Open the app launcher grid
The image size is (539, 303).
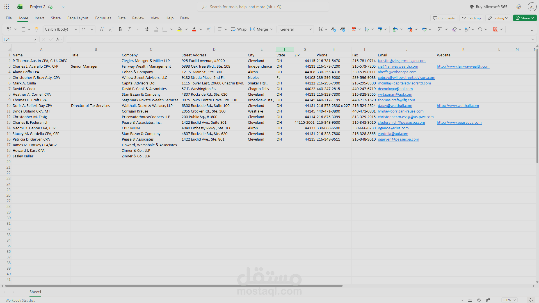coord(7,7)
